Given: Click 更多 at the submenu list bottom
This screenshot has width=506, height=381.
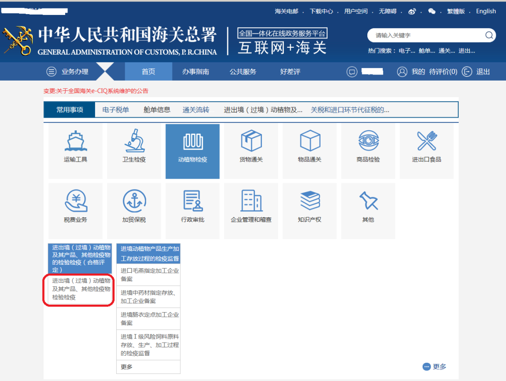Looking at the screenshot, I should coord(149,367).
